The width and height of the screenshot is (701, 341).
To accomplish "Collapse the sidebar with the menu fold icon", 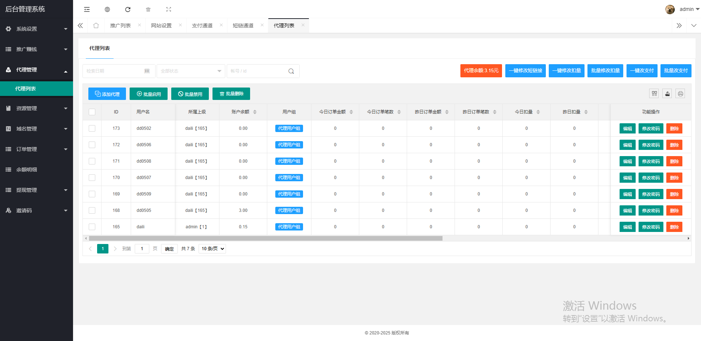I will coord(87,9).
